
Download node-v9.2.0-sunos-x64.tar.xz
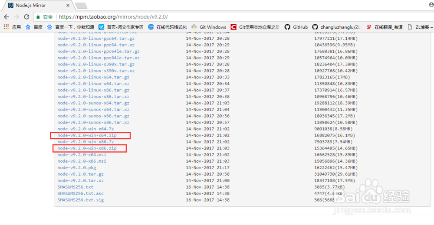[93, 109]
